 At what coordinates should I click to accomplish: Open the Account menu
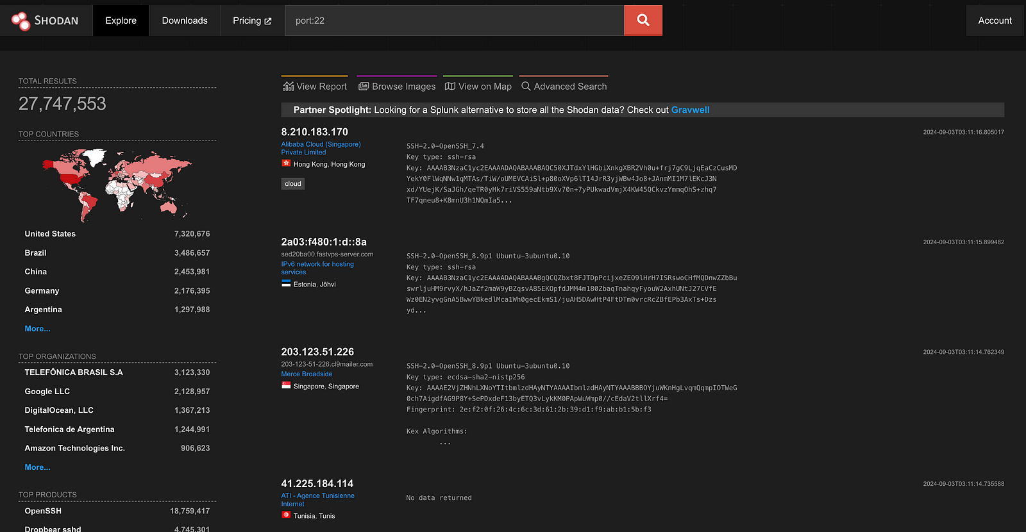(x=995, y=21)
